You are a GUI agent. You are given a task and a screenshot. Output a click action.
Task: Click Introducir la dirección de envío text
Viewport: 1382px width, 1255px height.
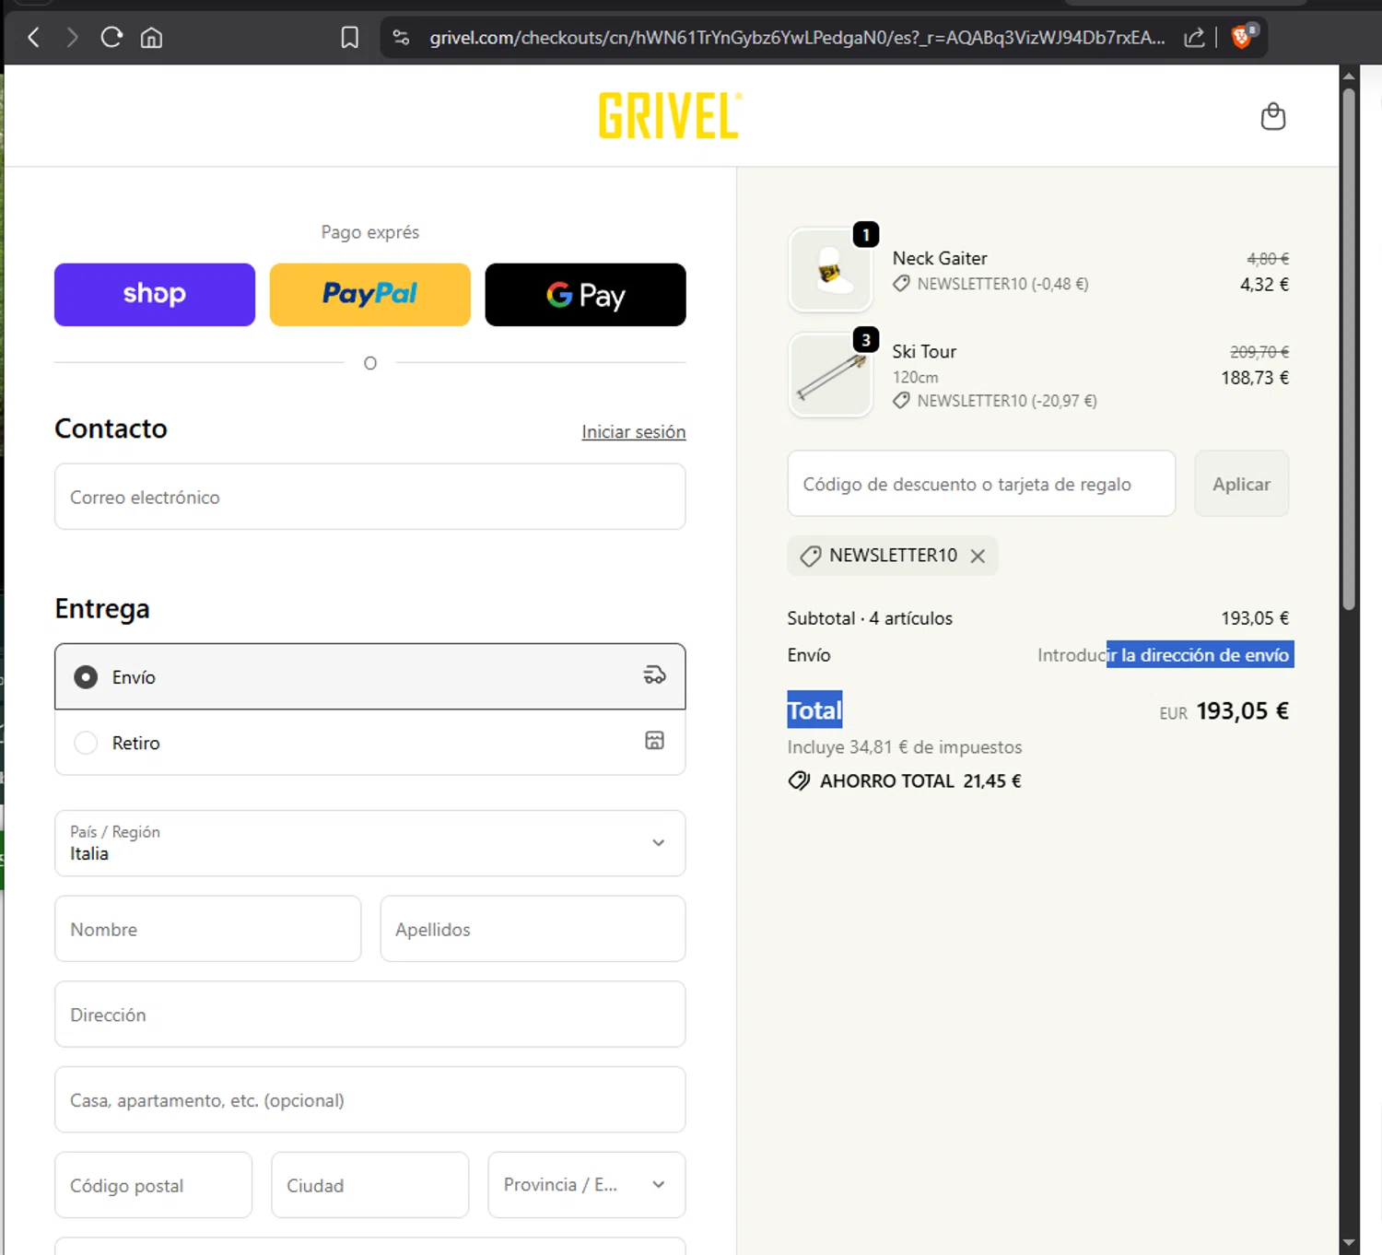coord(1163,655)
